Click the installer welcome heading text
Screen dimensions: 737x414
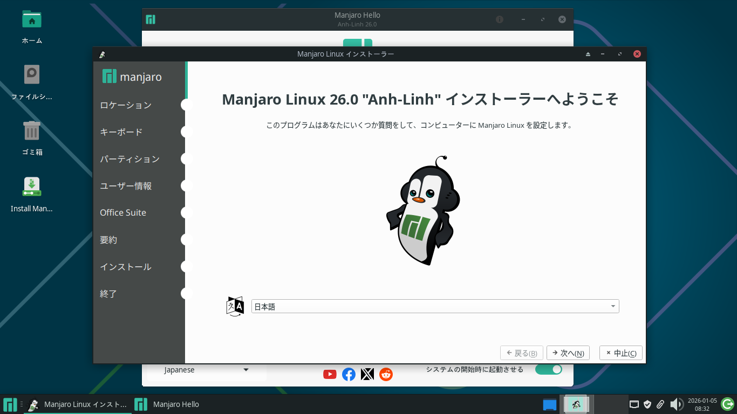coord(420,100)
